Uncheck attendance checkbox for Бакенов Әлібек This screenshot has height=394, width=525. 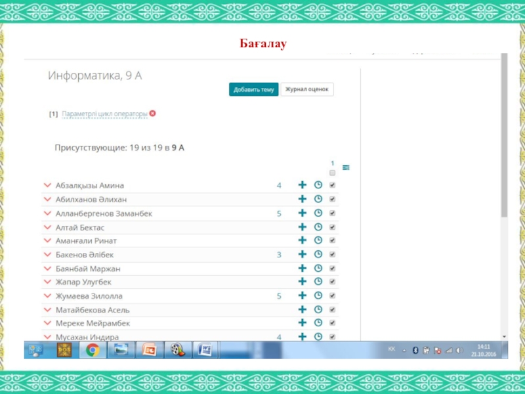[x=332, y=255]
